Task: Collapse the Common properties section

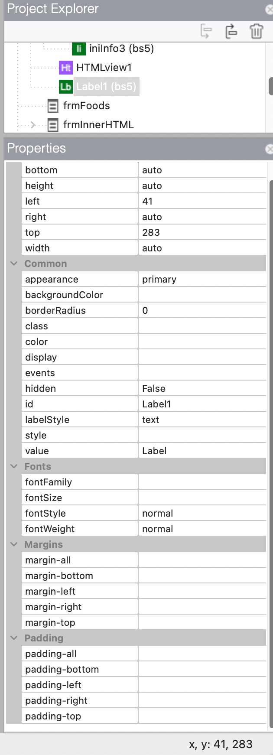Action: pyautogui.click(x=14, y=264)
